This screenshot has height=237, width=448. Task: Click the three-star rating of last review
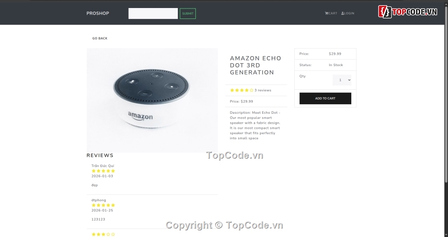click(x=103, y=235)
